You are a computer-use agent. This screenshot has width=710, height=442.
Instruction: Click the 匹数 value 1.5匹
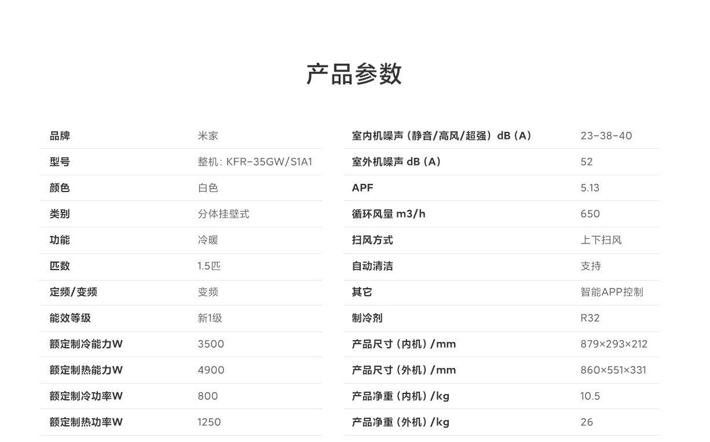point(209,266)
